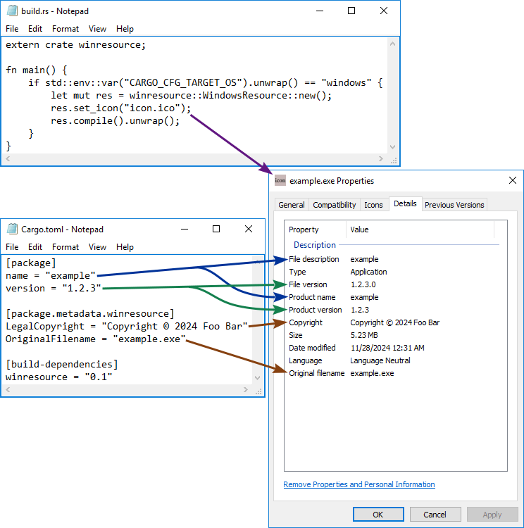Screen dimensions: 524x528
Task: Click the Description group heading
Action: click(x=315, y=245)
